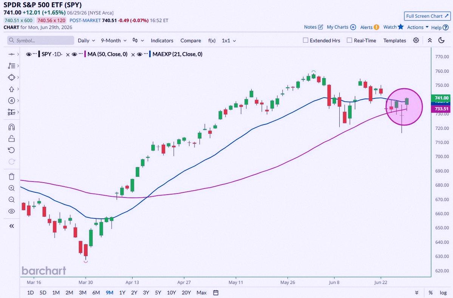
Task: Open the Compare menu
Action: coord(191,40)
